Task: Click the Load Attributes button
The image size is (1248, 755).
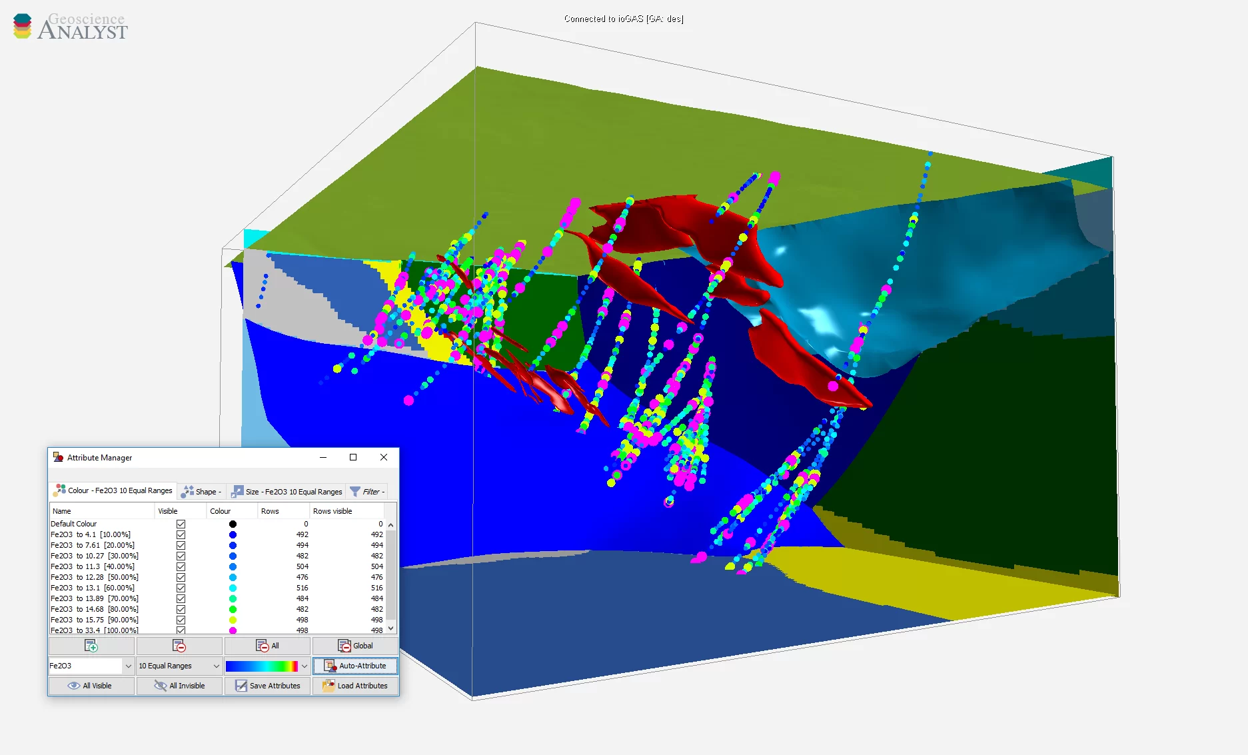Action: [x=355, y=686]
